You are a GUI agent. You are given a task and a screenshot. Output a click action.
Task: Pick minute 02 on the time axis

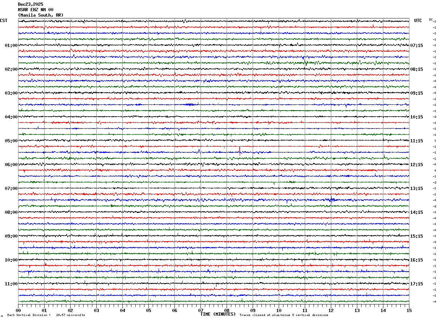pos(70,310)
